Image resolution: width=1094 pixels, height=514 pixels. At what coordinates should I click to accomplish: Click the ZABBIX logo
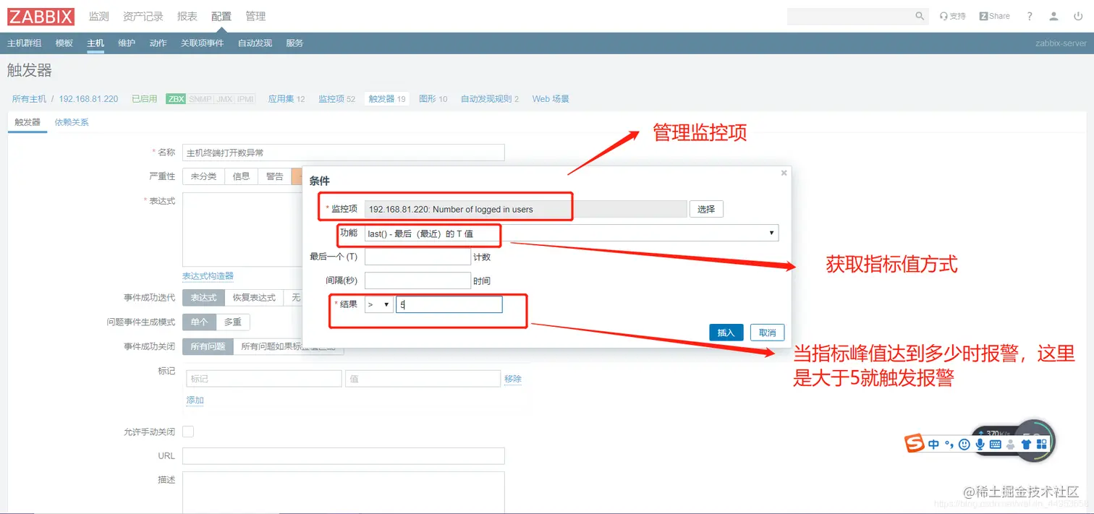click(41, 16)
